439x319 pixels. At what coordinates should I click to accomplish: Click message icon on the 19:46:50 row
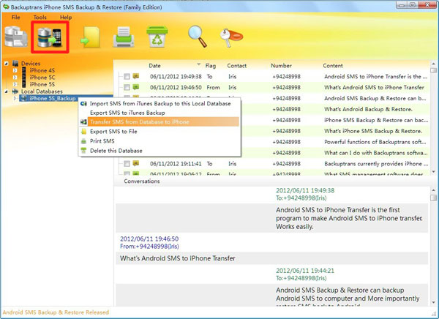pyautogui.click(x=136, y=87)
